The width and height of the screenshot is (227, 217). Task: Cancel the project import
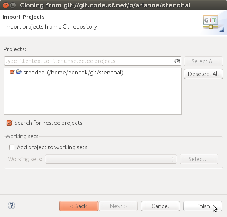point(160,206)
